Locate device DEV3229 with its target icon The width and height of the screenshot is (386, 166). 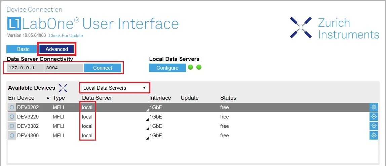click(x=374, y=116)
